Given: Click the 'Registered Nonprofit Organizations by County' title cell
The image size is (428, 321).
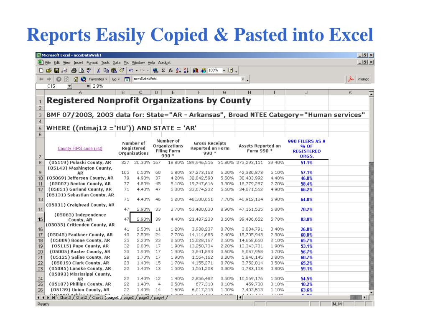Looking at the screenshot, I should click(149, 100).
